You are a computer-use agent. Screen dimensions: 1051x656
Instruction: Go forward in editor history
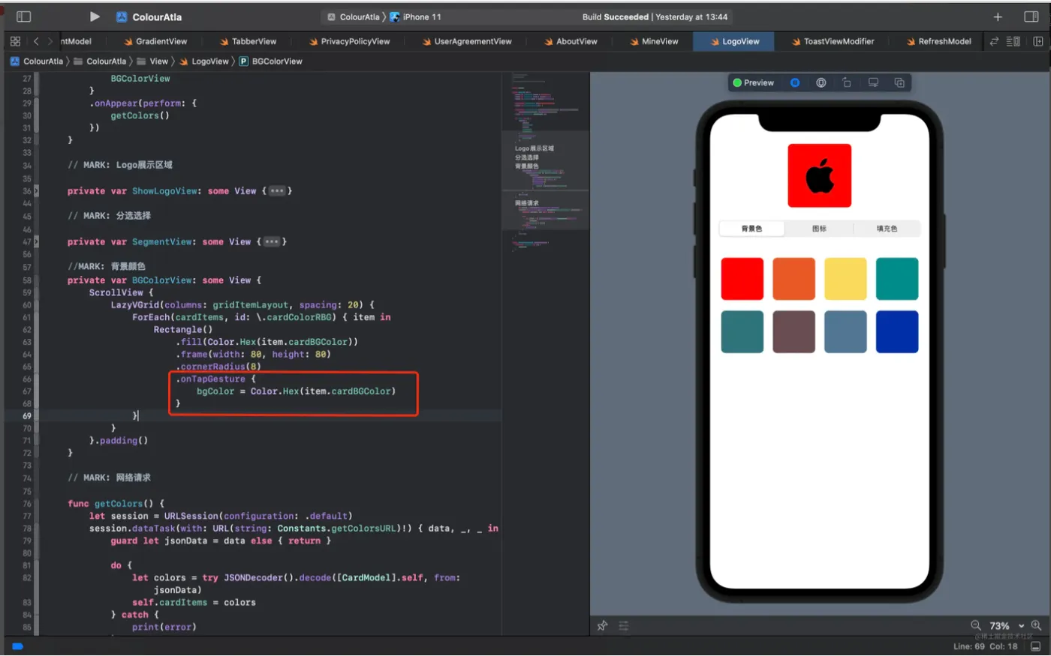pyautogui.click(x=50, y=41)
